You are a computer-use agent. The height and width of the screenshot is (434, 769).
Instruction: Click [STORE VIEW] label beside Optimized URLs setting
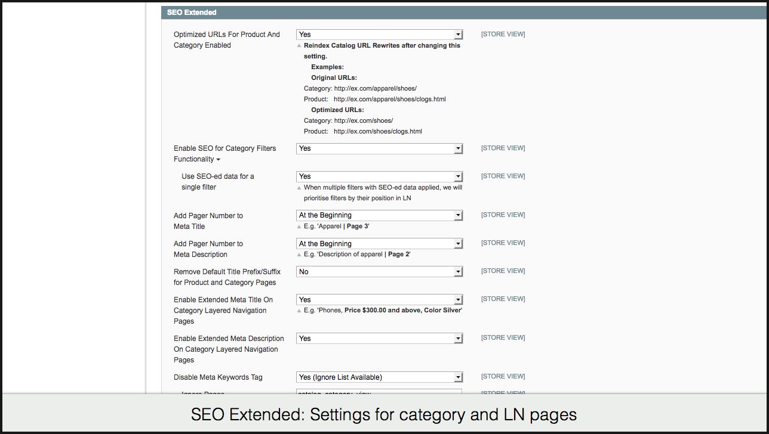point(503,35)
